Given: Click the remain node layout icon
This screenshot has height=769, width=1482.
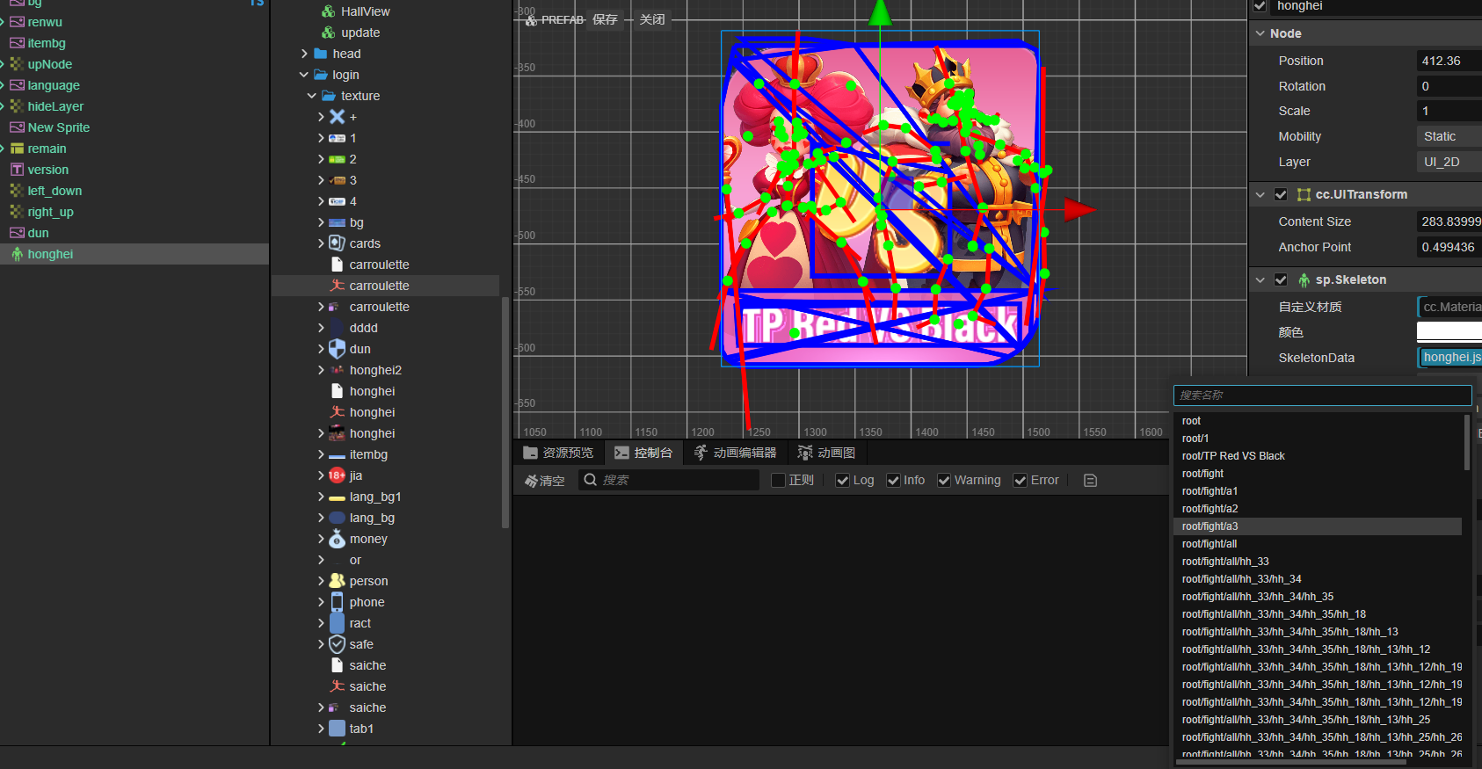Looking at the screenshot, I should point(17,149).
